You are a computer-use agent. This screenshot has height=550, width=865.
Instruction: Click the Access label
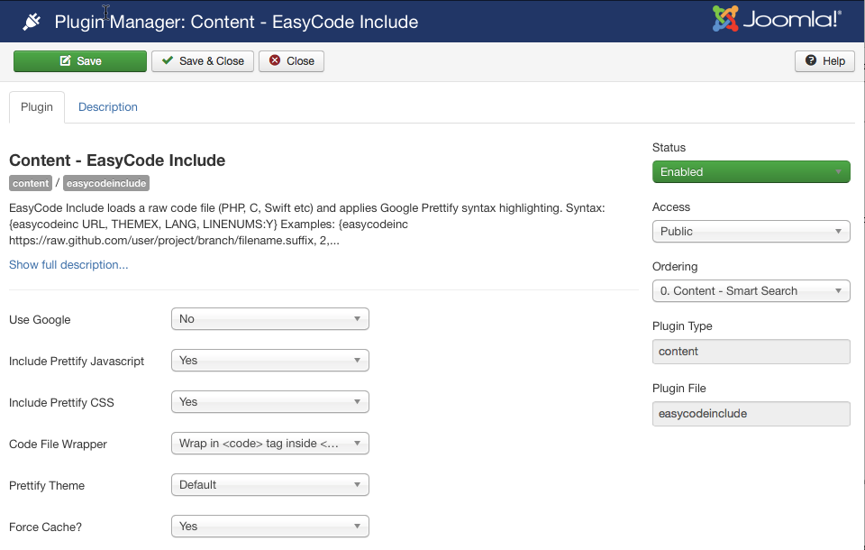point(670,207)
